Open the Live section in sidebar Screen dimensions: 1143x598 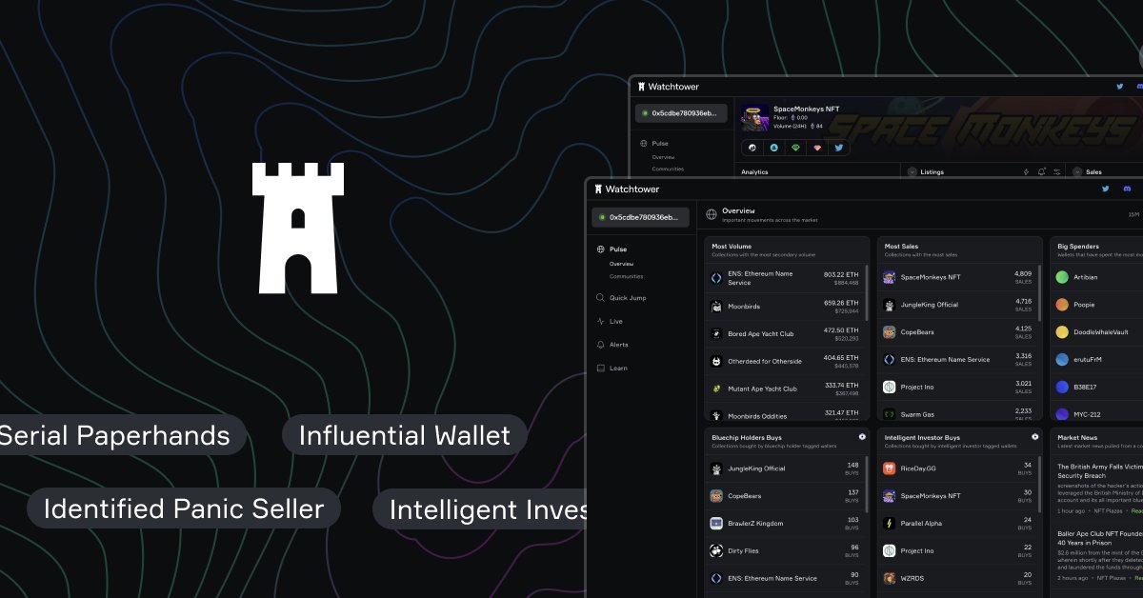click(x=609, y=321)
